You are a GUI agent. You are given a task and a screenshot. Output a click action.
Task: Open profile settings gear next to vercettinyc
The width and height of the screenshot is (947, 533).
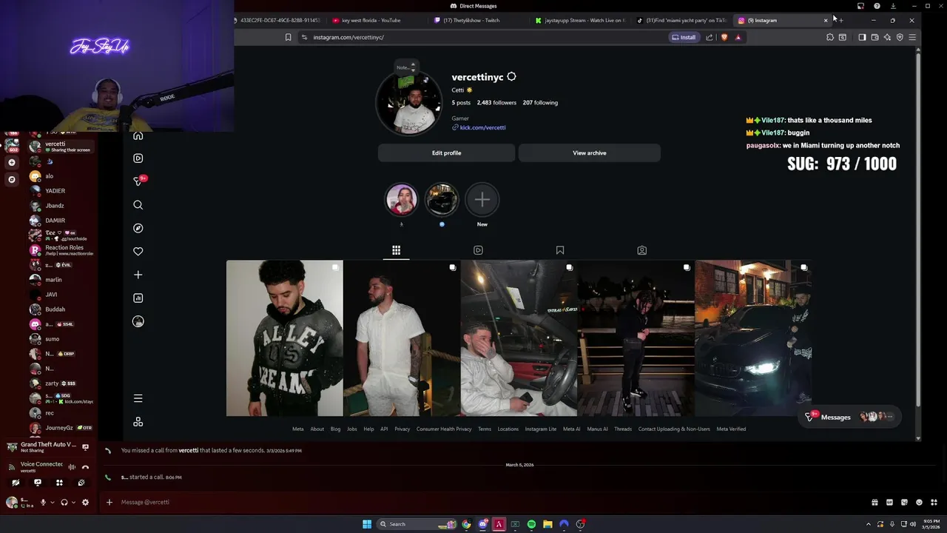tap(511, 77)
